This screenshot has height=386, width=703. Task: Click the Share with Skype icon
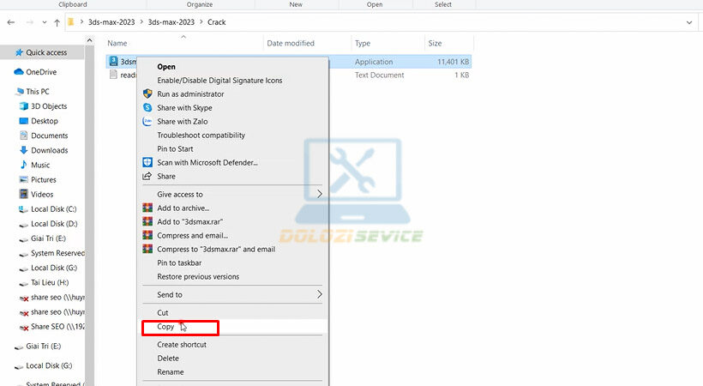tap(147, 107)
